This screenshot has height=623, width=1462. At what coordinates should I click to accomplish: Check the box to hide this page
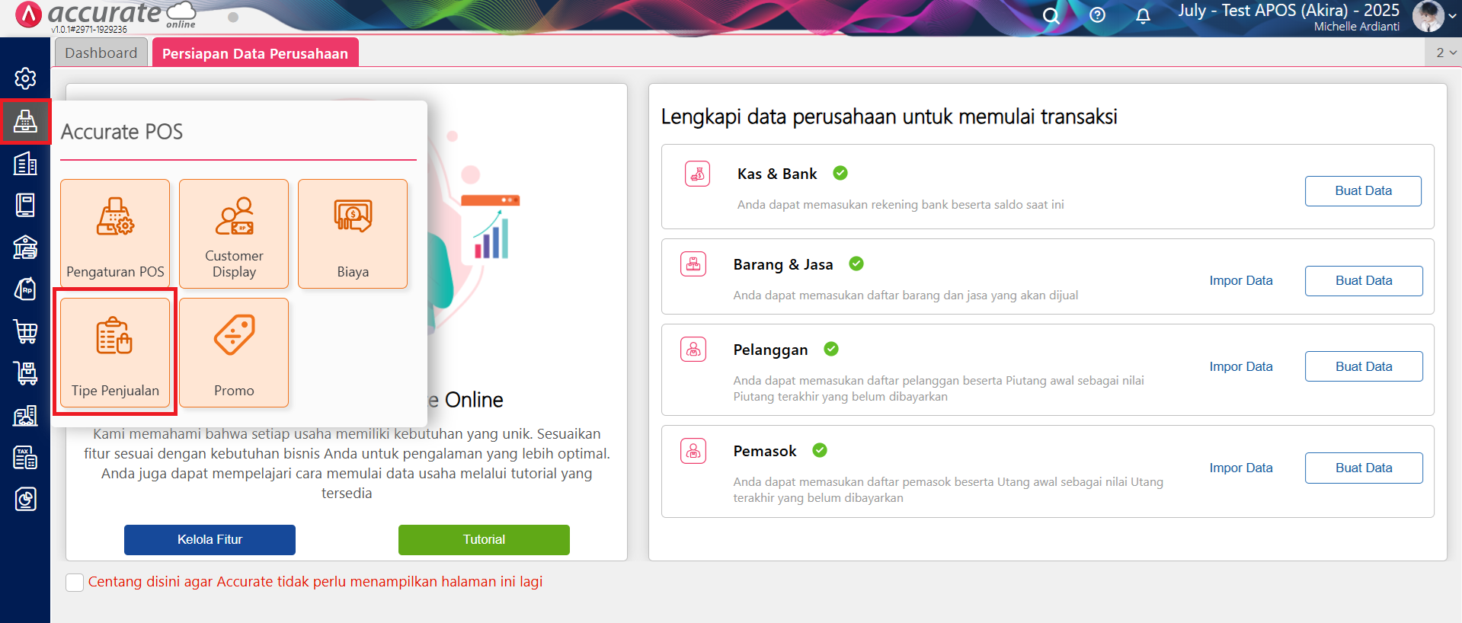point(75,583)
